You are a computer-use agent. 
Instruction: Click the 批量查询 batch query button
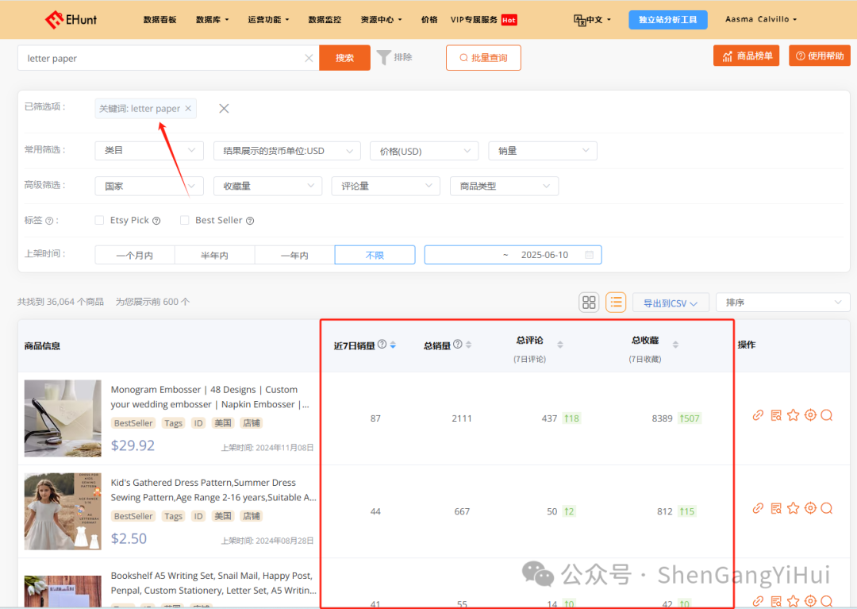point(483,58)
